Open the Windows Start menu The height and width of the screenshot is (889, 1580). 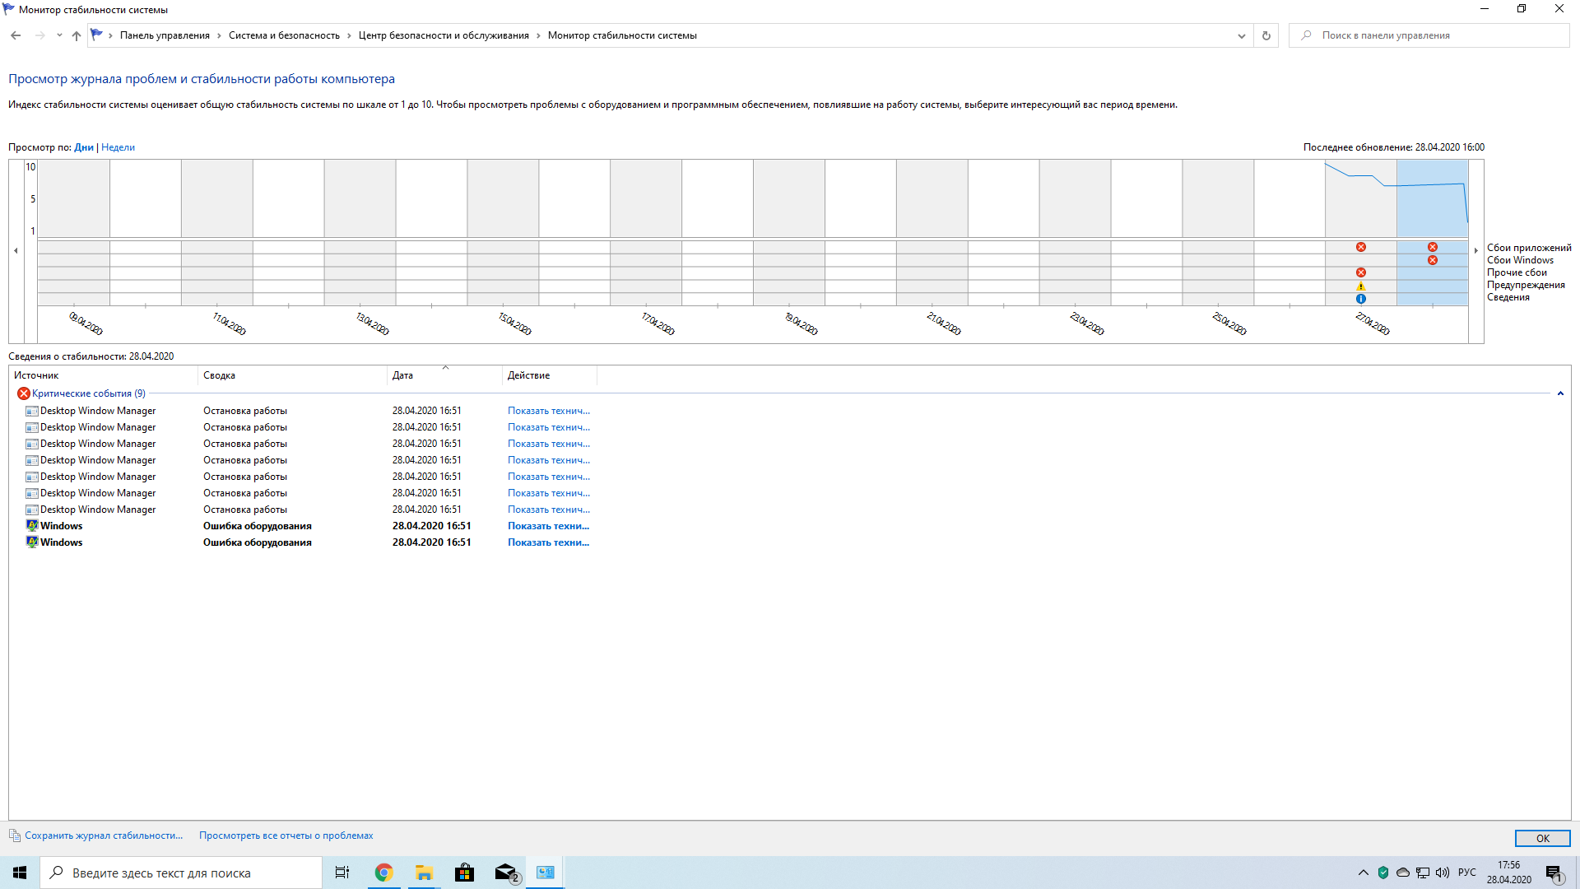click(20, 873)
